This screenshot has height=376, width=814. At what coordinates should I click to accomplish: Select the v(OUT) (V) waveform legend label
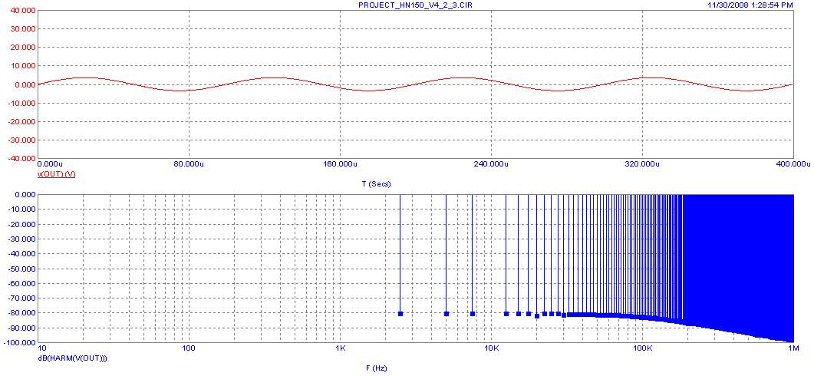coord(56,174)
